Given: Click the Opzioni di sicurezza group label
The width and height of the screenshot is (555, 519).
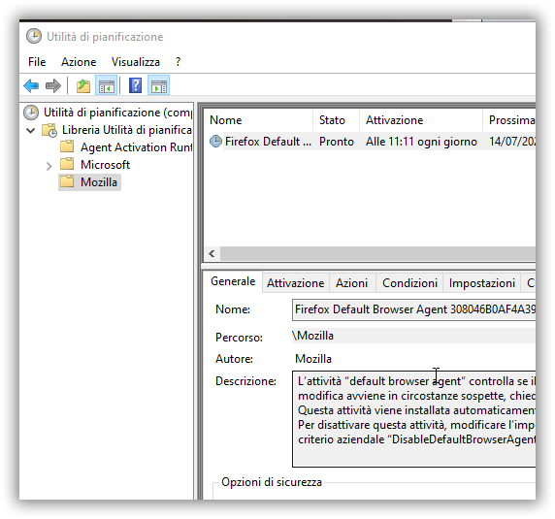Looking at the screenshot, I should [x=272, y=482].
